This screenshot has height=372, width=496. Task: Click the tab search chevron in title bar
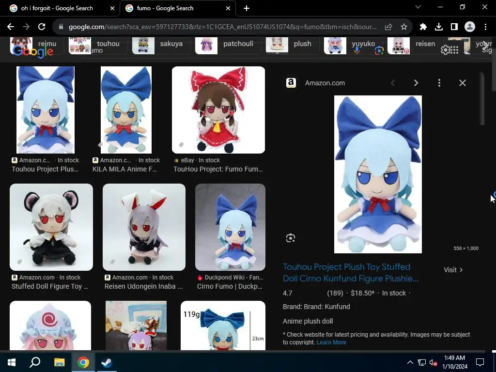tap(418, 7)
